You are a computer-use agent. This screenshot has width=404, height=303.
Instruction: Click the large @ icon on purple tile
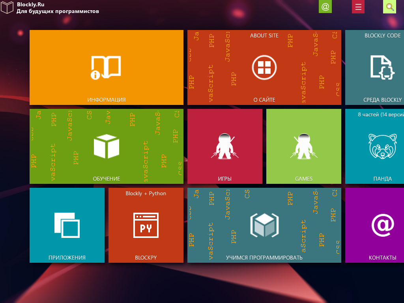click(x=383, y=225)
